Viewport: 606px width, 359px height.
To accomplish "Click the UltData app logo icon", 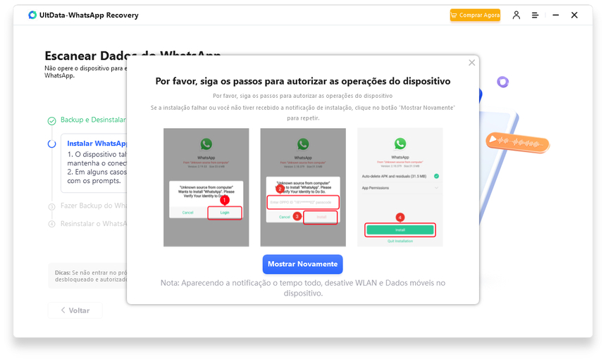I will [32, 15].
